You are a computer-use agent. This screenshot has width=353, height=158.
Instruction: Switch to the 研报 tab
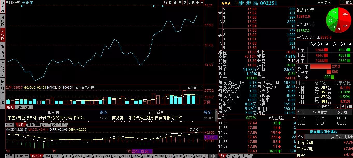28,107
